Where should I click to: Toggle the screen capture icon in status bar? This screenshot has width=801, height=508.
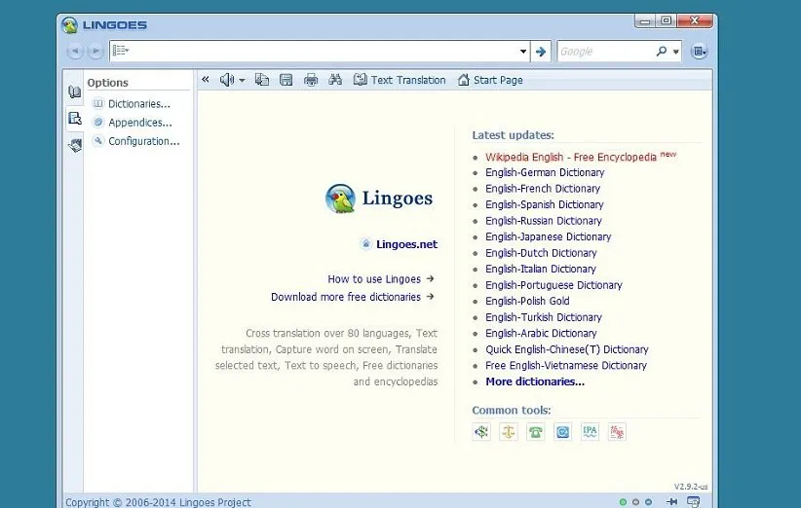[693, 502]
